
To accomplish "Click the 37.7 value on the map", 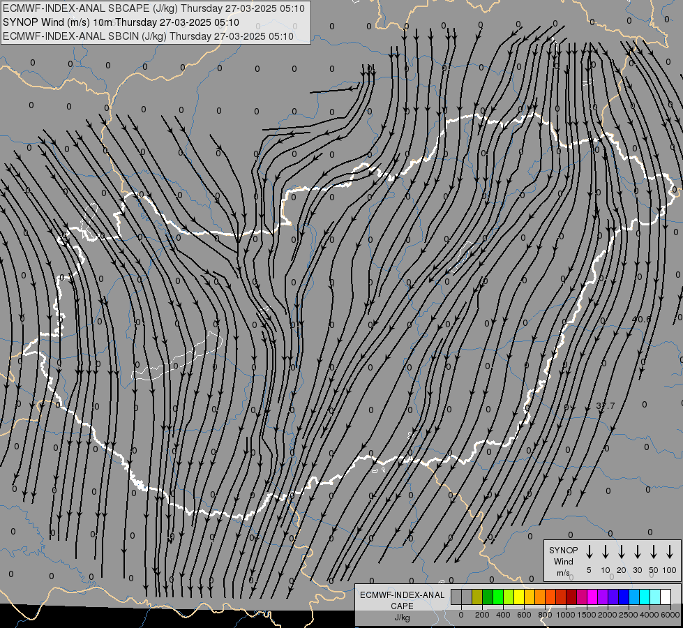I will (x=606, y=405).
